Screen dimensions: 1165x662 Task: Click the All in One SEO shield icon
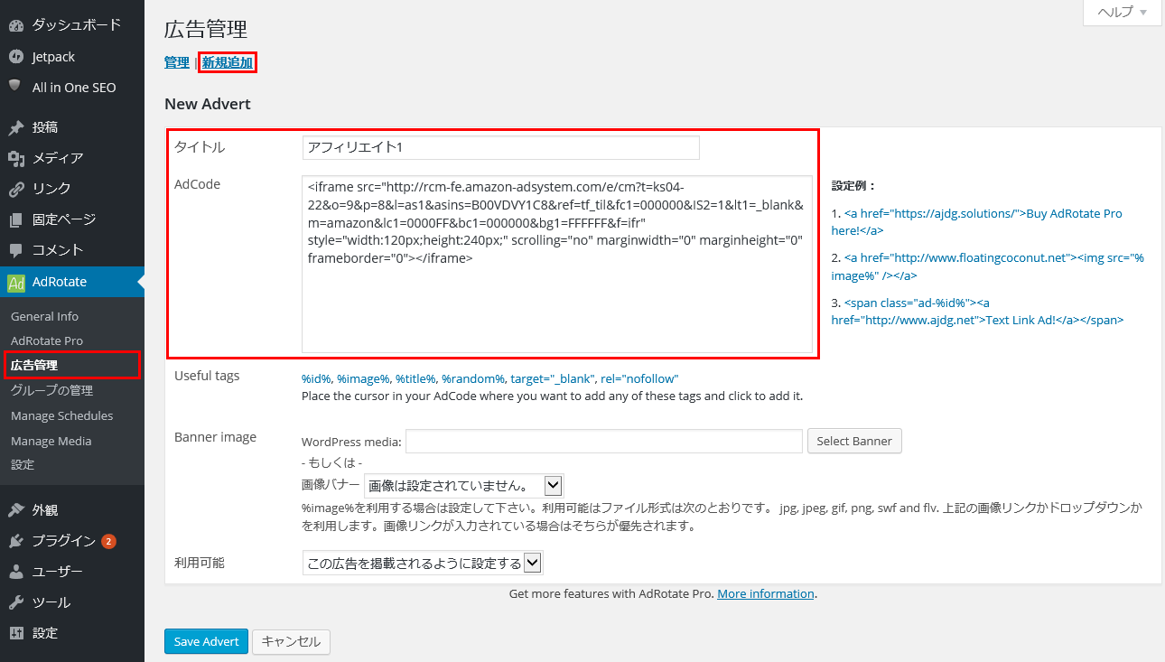(x=16, y=87)
